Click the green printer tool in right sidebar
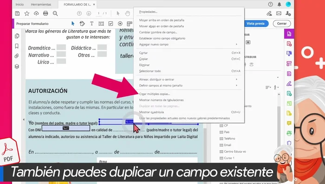Image resolution: width=325 pixels, height=184 pixels. tap(289, 133)
